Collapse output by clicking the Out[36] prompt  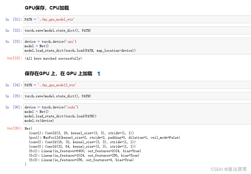[14, 128]
